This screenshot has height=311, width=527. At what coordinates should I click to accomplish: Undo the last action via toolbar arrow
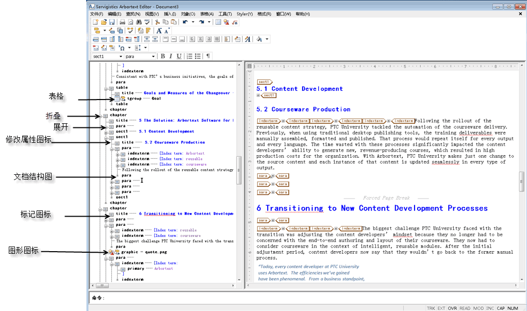point(185,22)
